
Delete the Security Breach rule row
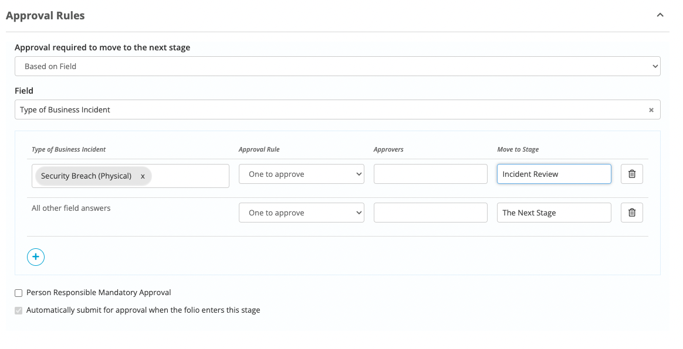coord(631,174)
